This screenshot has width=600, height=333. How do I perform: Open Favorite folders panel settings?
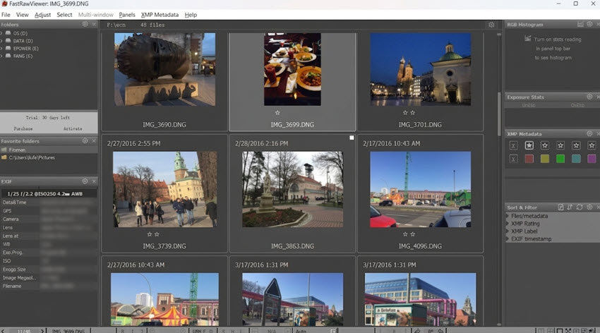pyautogui.click(x=85, y=140)
